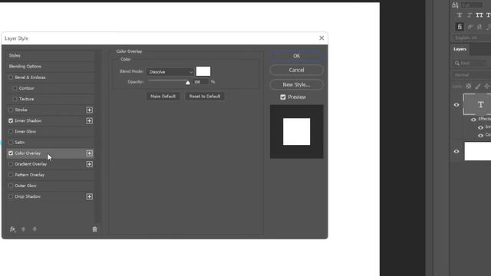The height and width of the screenshot is (276, 491).
Task: Enable Contour checkbox
Action: tap(15, 88)
